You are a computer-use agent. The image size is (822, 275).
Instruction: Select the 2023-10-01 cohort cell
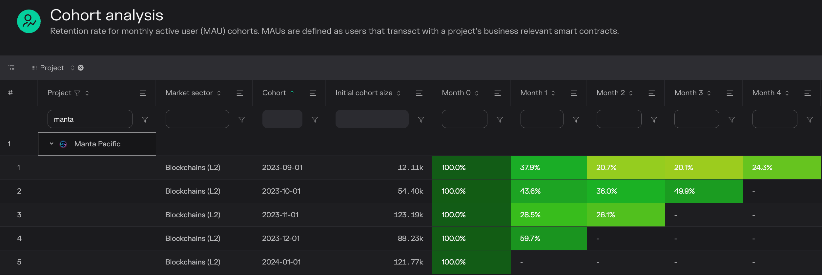tap(289, 191)
